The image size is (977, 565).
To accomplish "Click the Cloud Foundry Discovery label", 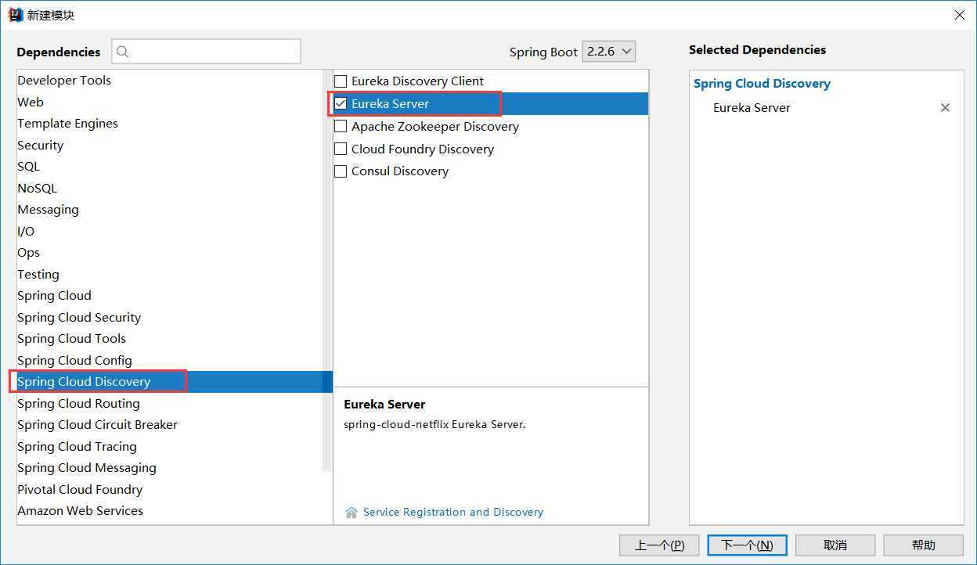I will pos(423,149).
